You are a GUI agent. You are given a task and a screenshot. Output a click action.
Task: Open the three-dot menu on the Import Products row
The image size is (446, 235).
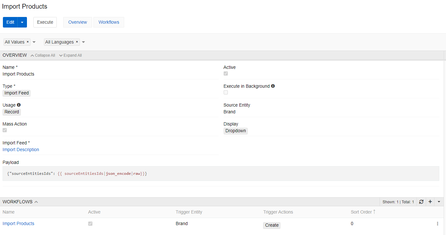[x=438, y=223]
